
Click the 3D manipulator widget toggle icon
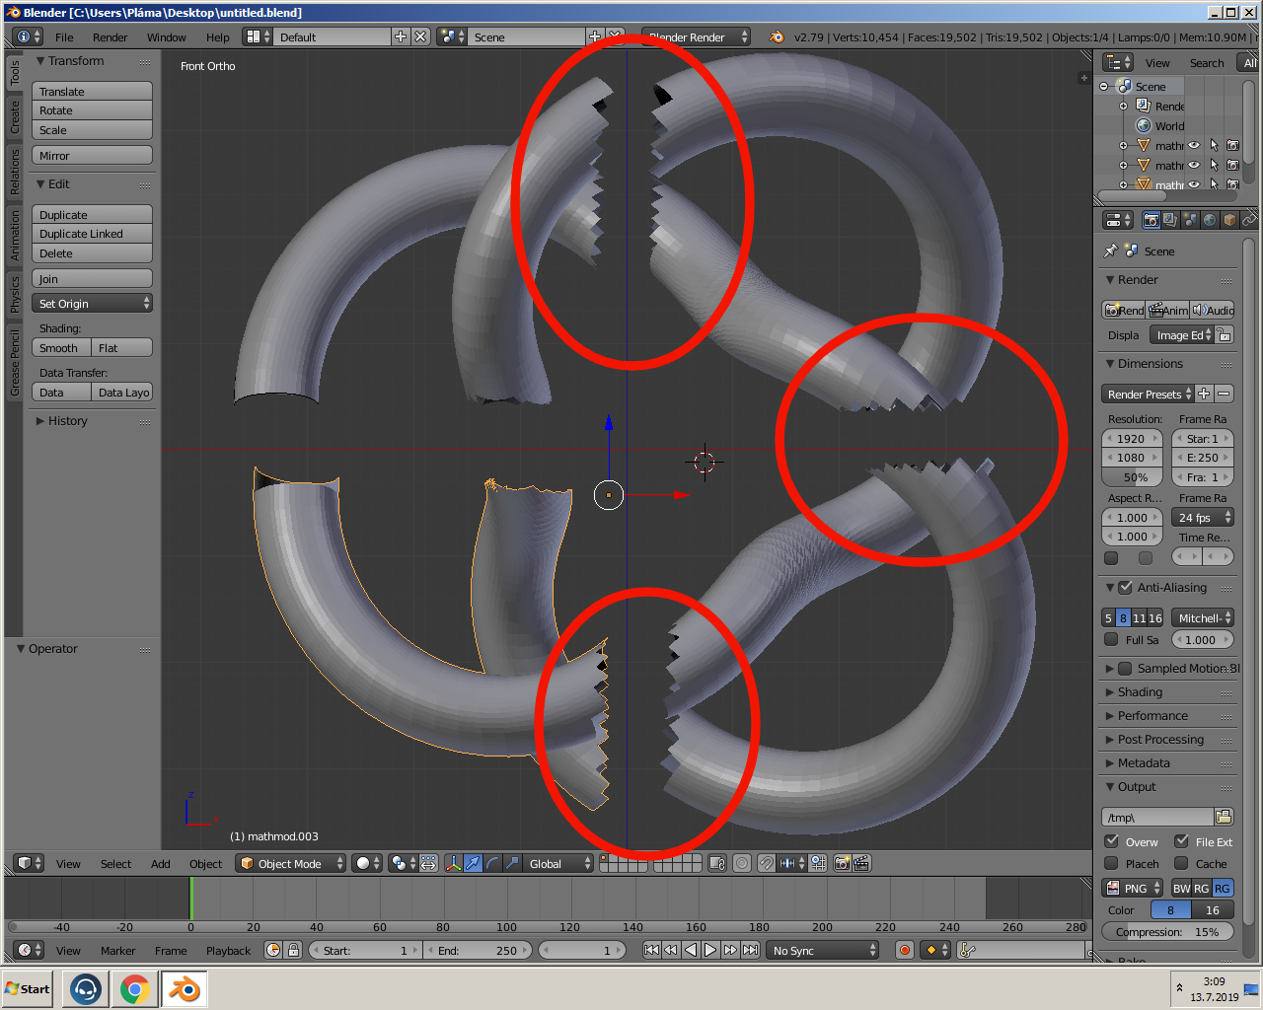tap(454, 863)
